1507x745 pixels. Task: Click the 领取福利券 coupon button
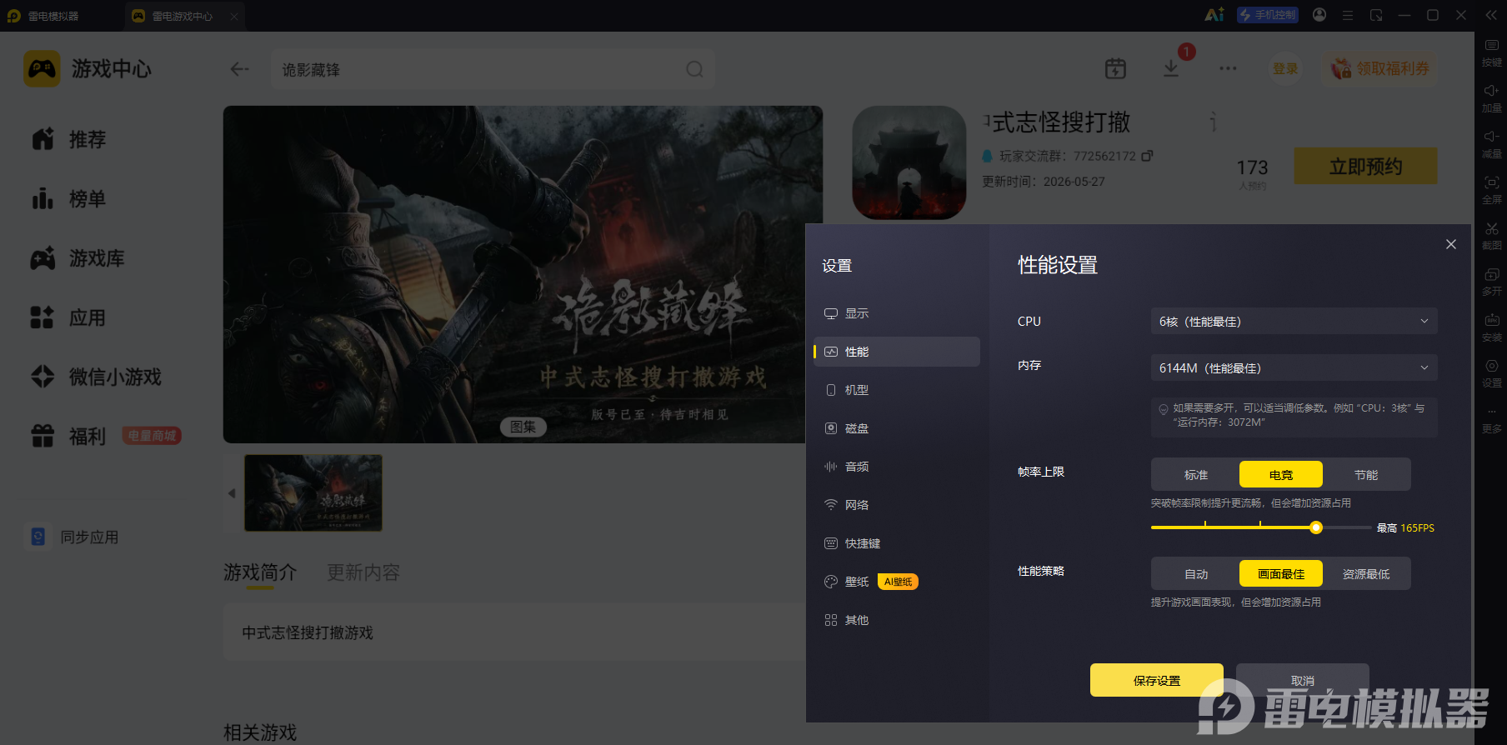point(1380,68)
